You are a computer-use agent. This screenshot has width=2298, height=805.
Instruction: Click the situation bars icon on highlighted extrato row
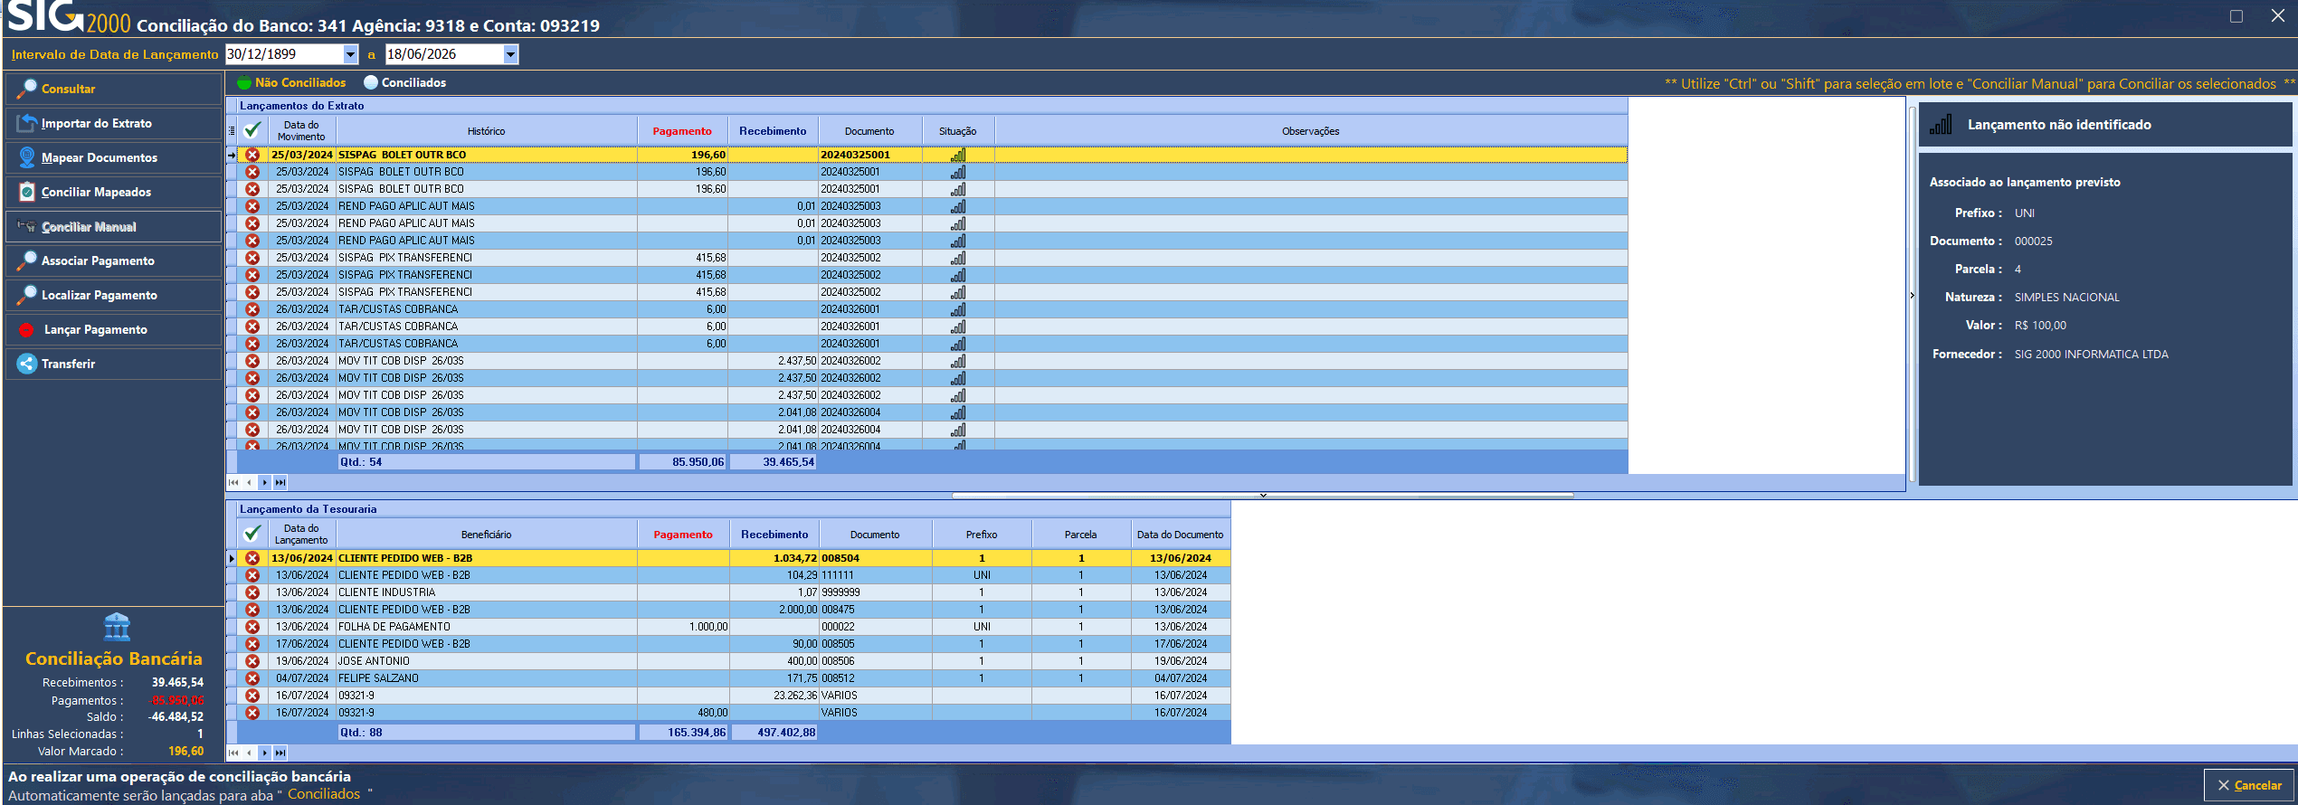[x=958, y=155]
